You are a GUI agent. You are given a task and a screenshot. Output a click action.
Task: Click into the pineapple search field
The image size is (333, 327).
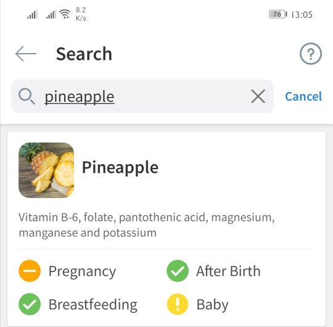(x=142, y=96)
